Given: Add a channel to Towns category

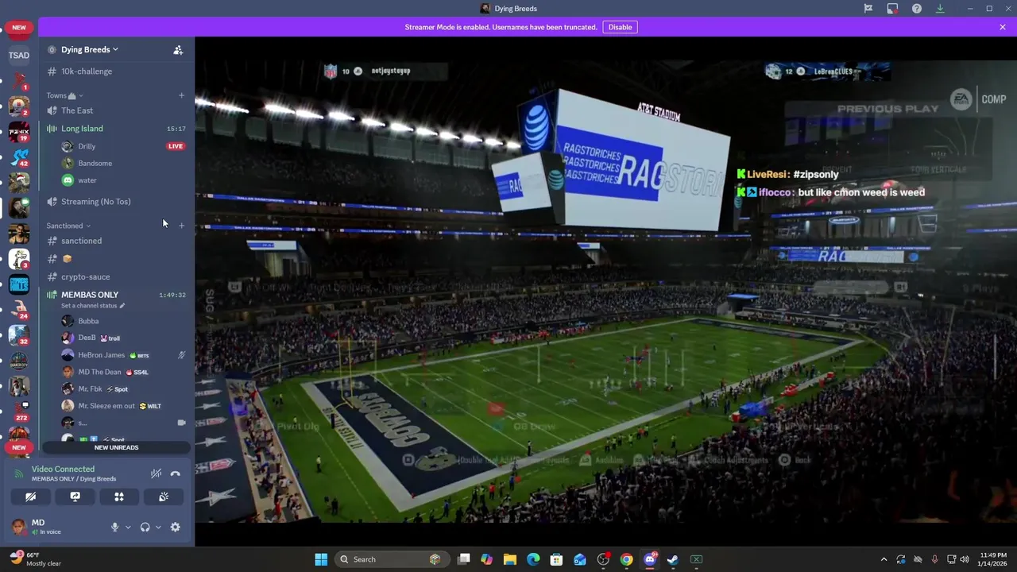Looking at the screenshot, I should pos(181,95).
